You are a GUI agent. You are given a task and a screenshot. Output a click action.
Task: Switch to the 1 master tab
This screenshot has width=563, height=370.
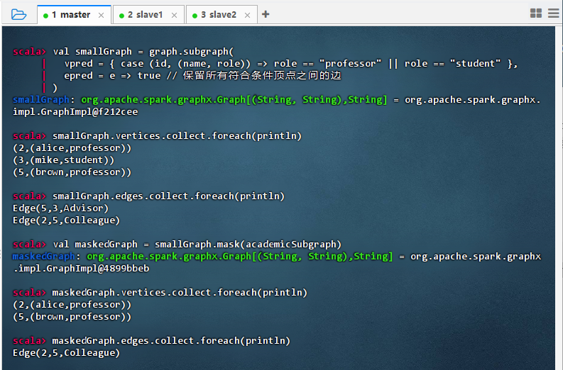point(74,15)
